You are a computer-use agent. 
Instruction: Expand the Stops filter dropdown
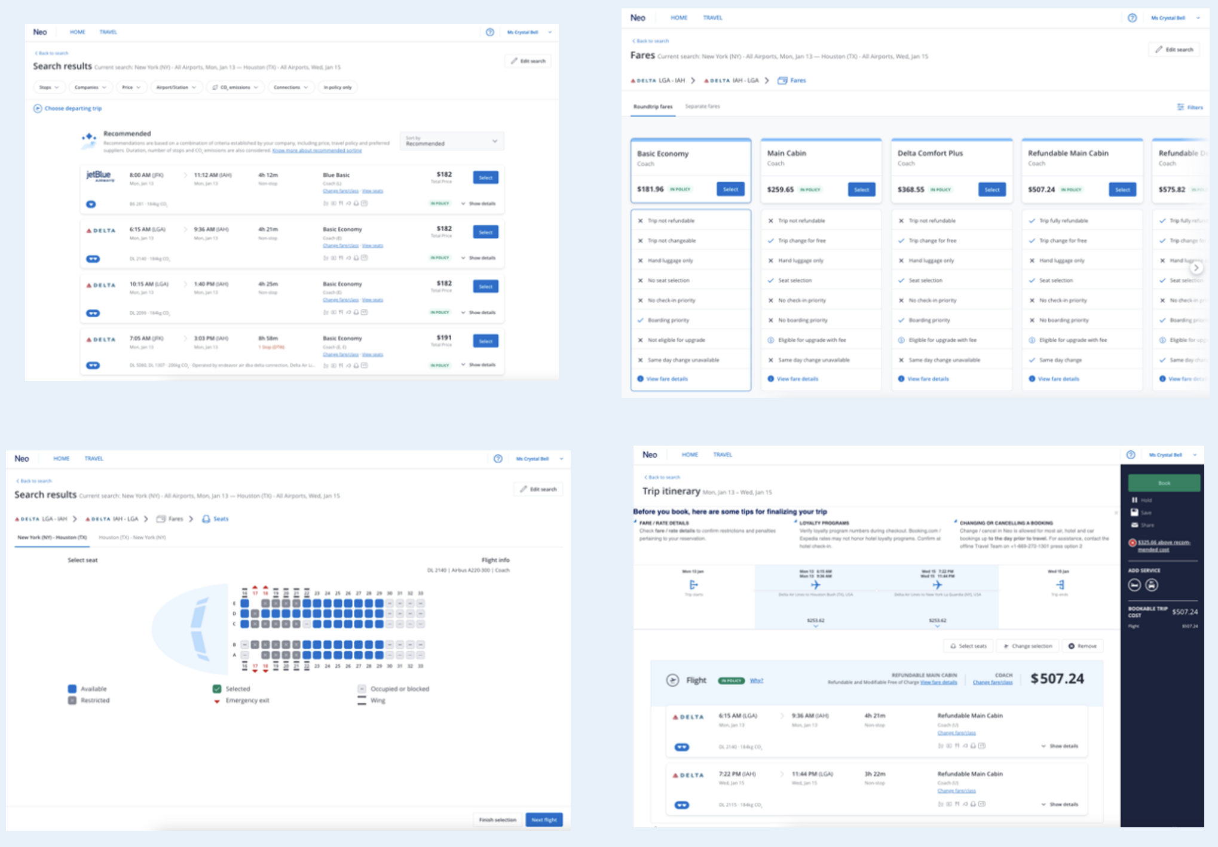pyautogui.click(x=49, y=87)
